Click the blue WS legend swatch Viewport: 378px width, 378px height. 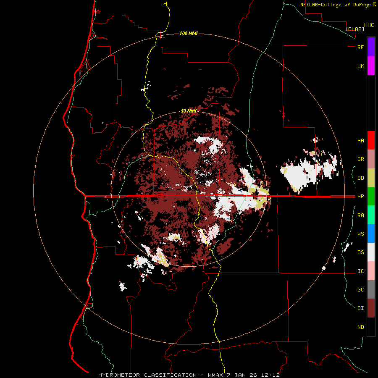371,234
